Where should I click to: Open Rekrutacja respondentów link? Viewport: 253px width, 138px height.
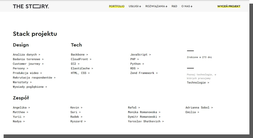[x=34, y=78]
